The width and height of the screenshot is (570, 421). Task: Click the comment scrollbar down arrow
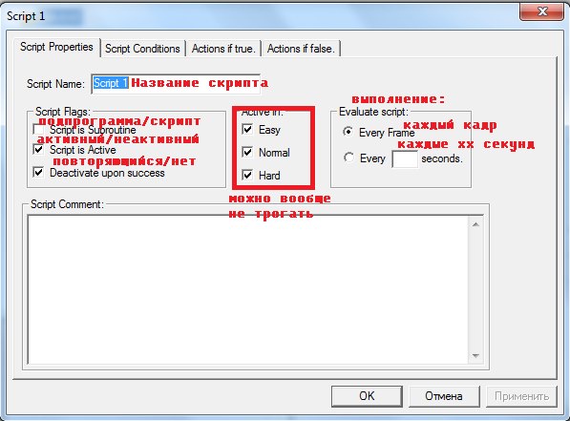475,355
